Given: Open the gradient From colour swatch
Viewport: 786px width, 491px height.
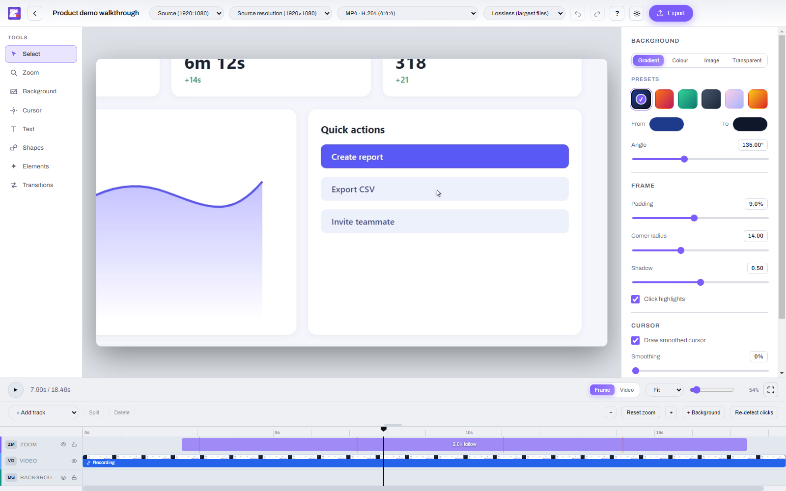Looking at the screenshot, I should point(667,124).
